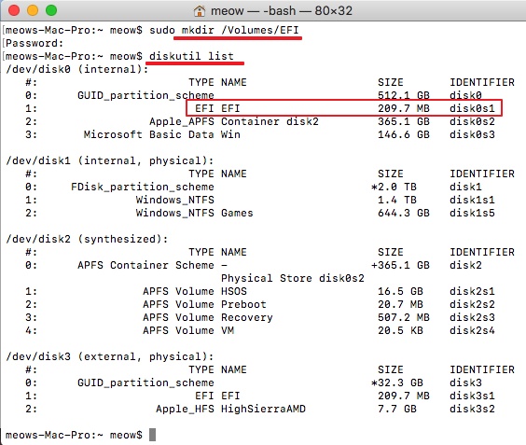Image resolution: width=526 pixels, height=445 pixels.
Task: Click the identifier 'disk1s1'
Action: [x=472, y=200]
